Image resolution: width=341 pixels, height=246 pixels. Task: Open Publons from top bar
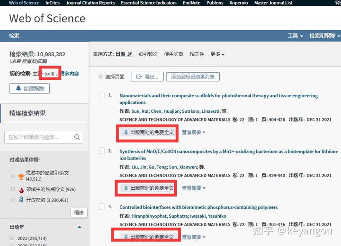click(215, 3)
